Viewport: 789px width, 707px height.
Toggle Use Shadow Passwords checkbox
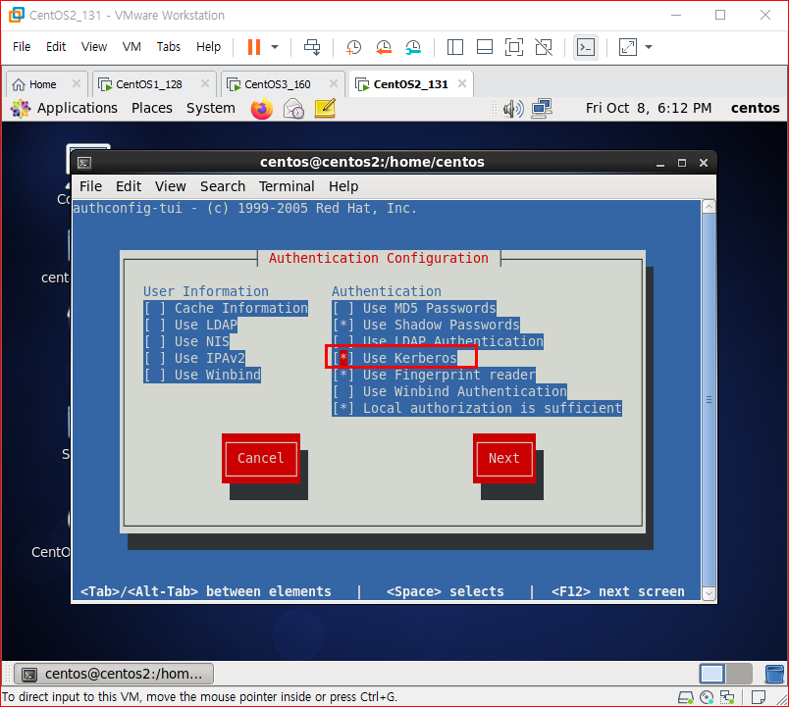[x=426, y=325]
